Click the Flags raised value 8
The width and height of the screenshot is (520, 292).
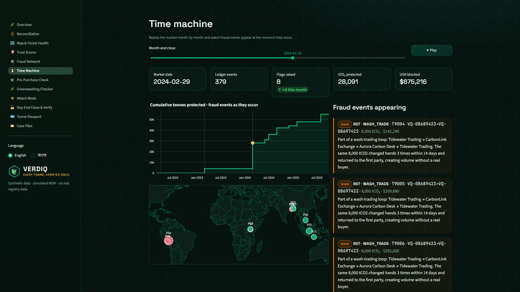[279, 82]
